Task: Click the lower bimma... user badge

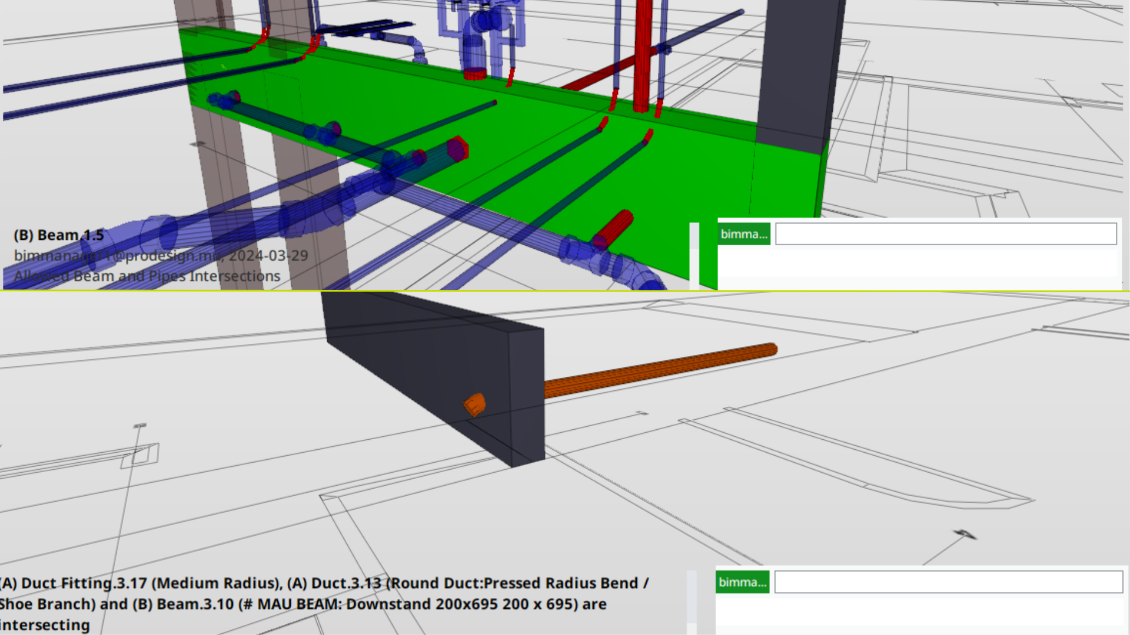Action: point(742,582)
